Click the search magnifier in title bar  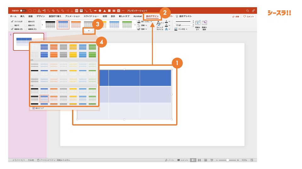coord(247,11)
